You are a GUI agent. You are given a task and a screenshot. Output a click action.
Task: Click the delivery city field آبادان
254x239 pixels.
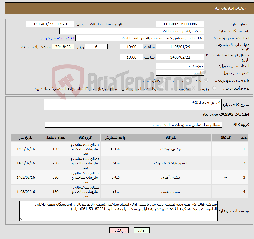[x=180, y=73]
